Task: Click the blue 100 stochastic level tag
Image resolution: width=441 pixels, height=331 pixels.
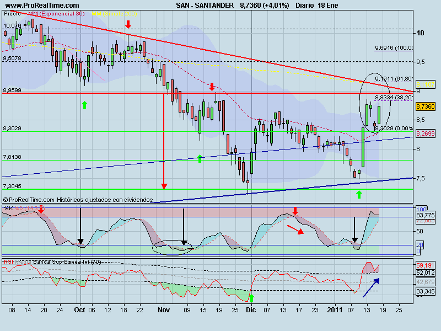Action: point(422,209)
